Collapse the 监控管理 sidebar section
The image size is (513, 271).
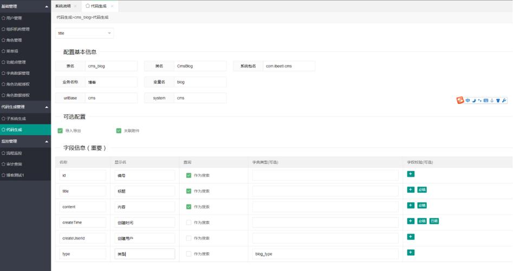pos(47,141)
